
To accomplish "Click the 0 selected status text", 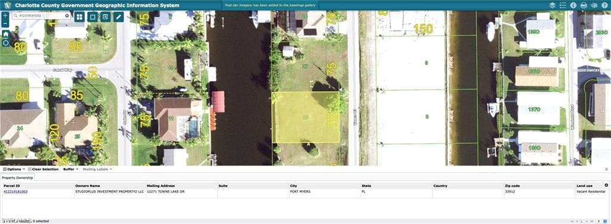I will pos(41,221).
